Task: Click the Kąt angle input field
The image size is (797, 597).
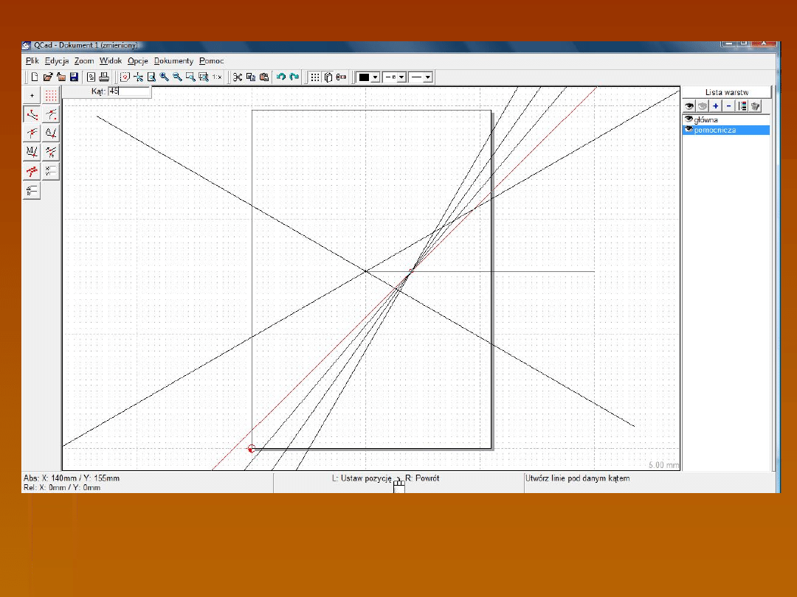Action: pos(128,91)
